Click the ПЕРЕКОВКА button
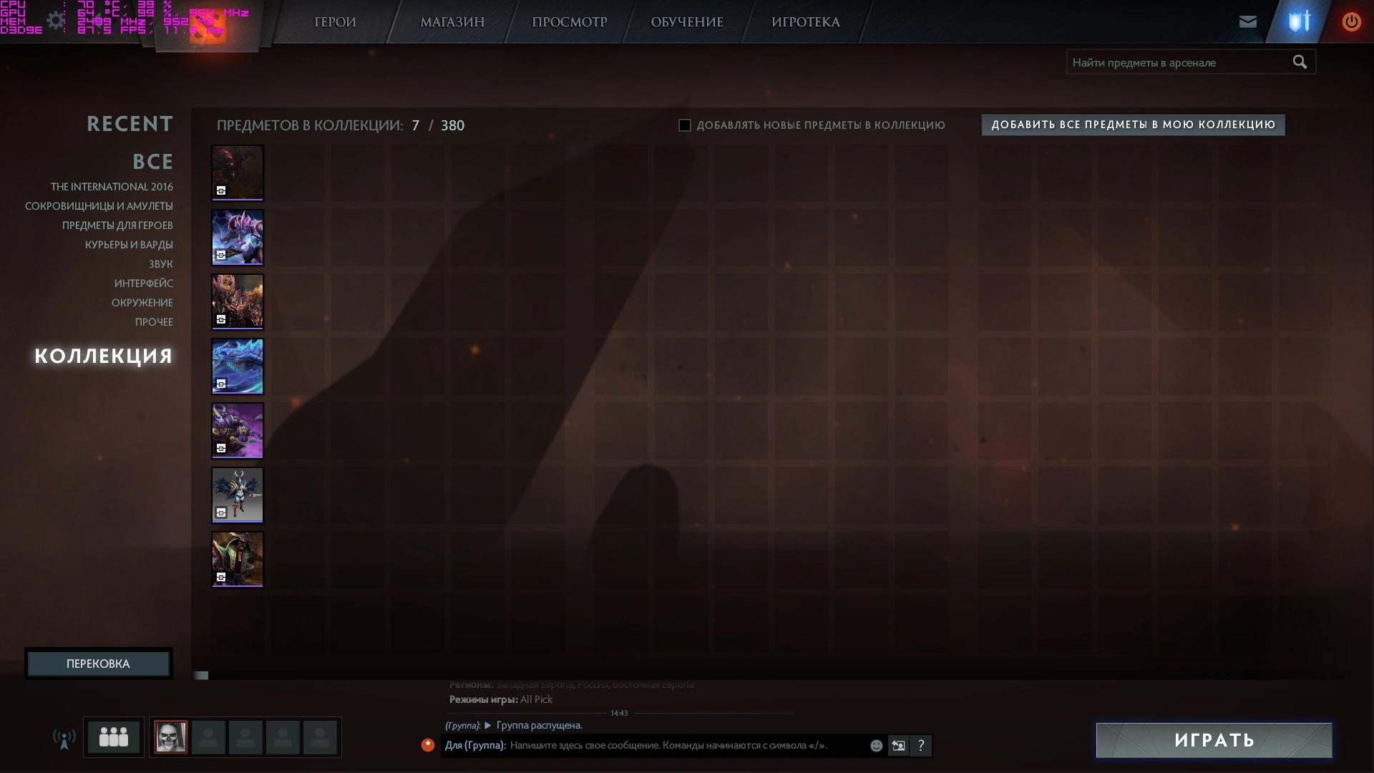The image size is (1374, 773). pyautogui.click(x=98, y=663)
